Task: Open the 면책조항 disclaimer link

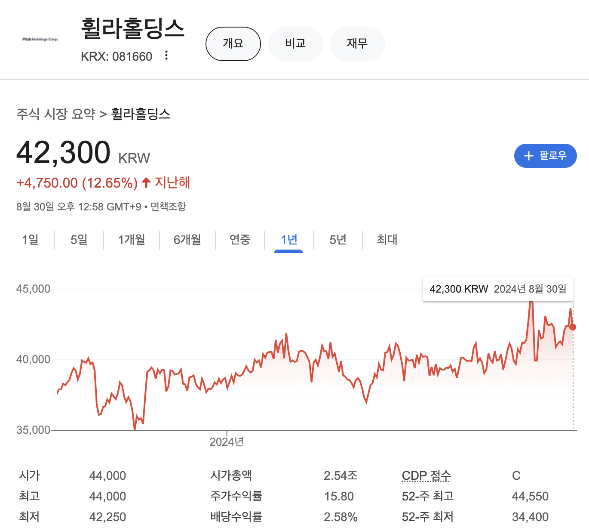Action: [x=169, y=207]
